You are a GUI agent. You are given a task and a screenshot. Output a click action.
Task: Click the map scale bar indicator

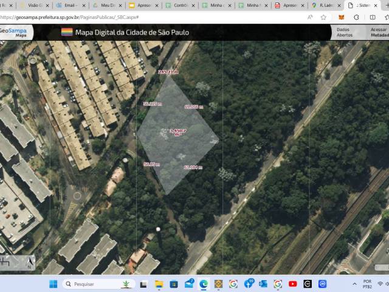(5, 262)
